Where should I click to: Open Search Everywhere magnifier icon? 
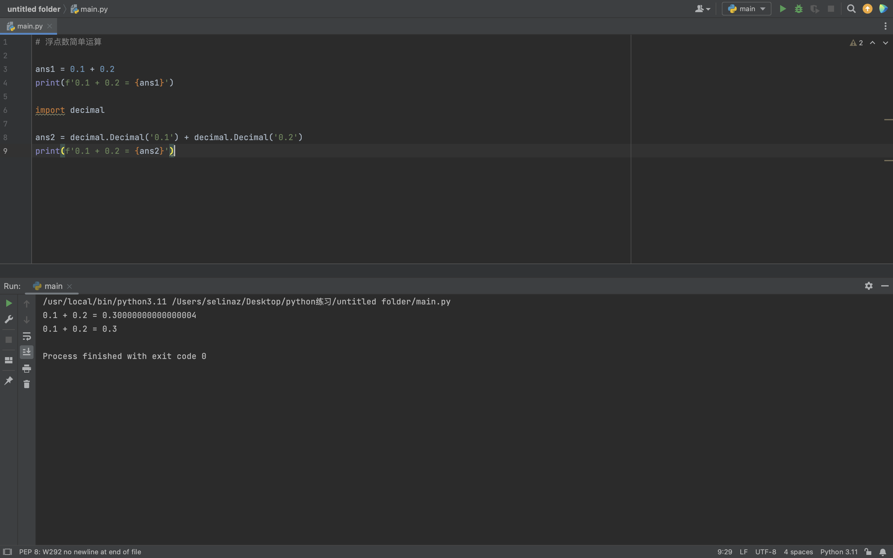tap(851, 9)
